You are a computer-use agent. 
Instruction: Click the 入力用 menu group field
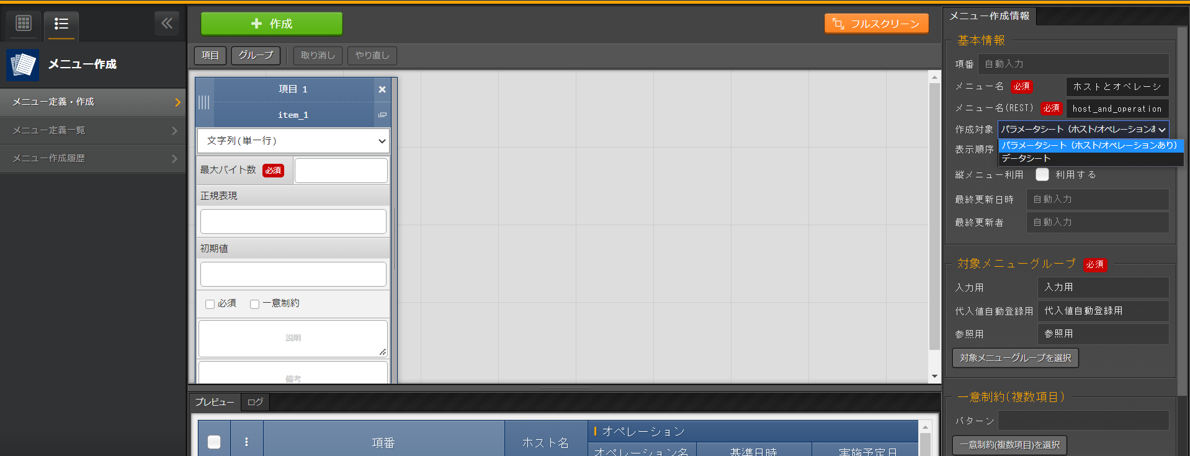pos(1103,287)
